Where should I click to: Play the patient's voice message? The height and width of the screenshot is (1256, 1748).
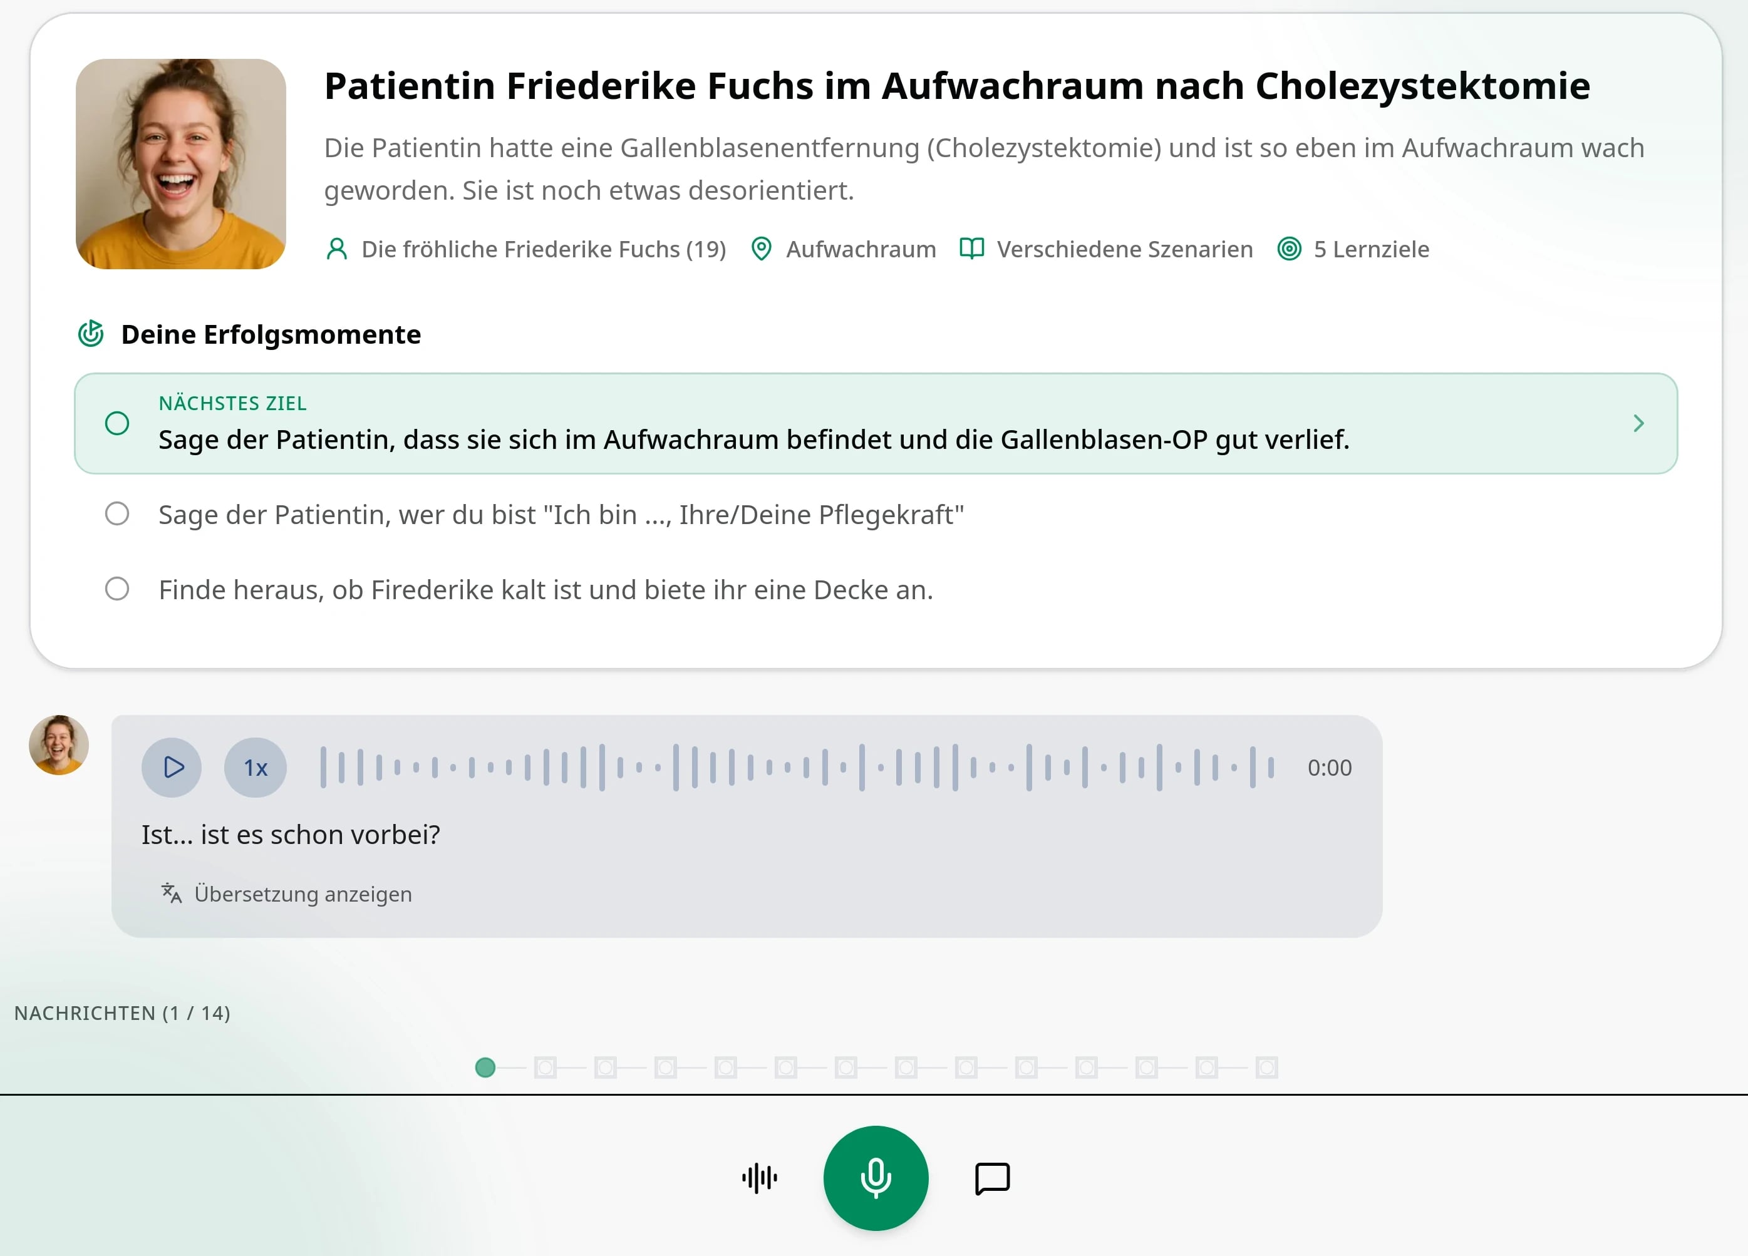coord(172,767)
